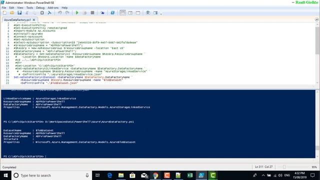Show the Command Add-on pane icon

coord(155,12)
